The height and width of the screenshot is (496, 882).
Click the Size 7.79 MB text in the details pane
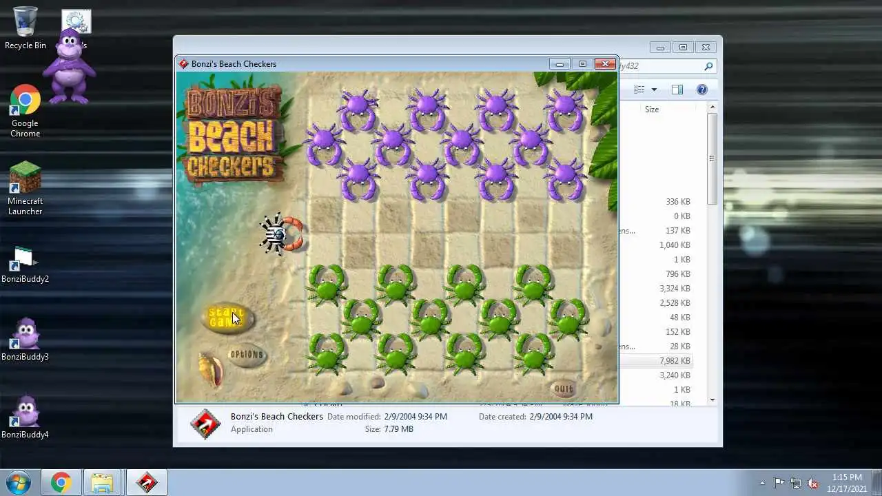pos(389,429)
